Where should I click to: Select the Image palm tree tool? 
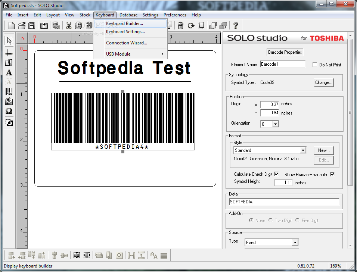tap(9, 101)
